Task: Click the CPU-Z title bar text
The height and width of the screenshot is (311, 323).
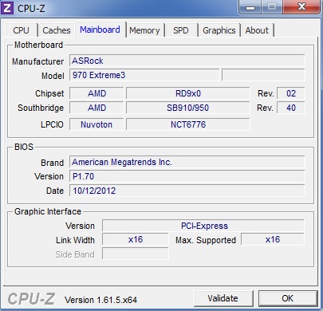Action: [31, 9]
